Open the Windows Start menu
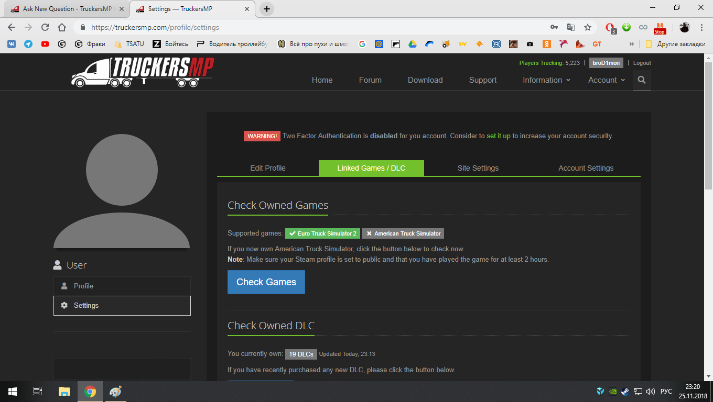This screenshot has height=402, width=713. coord(13,391)
